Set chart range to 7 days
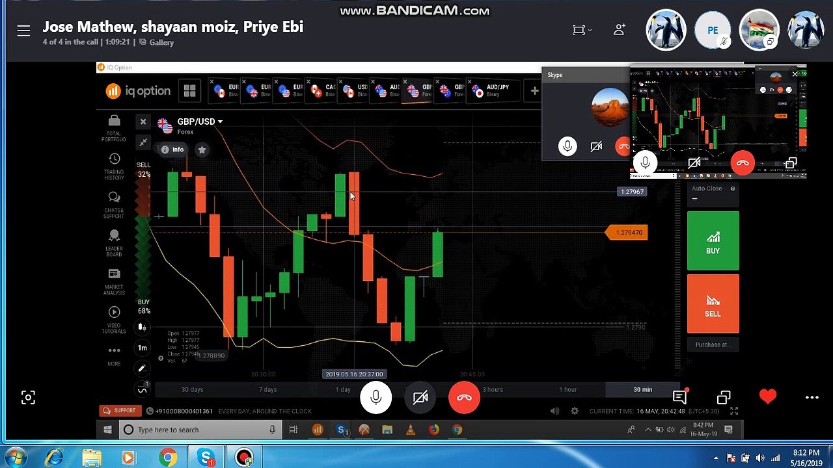 (x=267, y=389)
